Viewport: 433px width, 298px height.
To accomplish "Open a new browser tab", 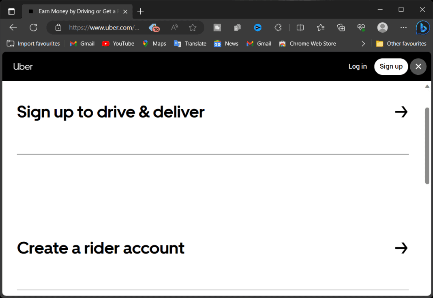I will pyautogui.click(x=140, y=11).
